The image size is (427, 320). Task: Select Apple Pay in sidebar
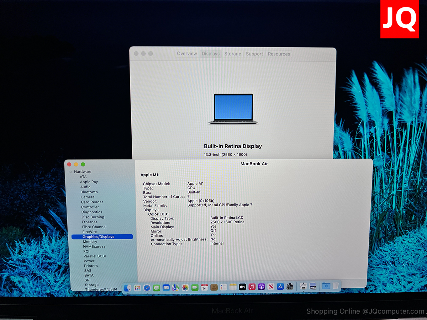click(89, 182)
